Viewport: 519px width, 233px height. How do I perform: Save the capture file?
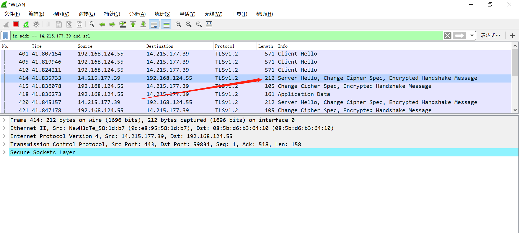(x=59, y=25)
